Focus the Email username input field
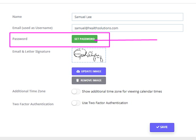 127,28
